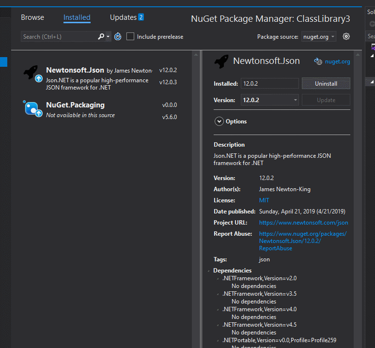Screen dimensions: 375x348
Task: Switch to the Browse tab
Action: pos(32,17)
